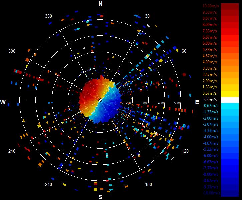Screen dimensions: 242x200
Task: Click the 1.33m/s legend label
Action: 210,87
